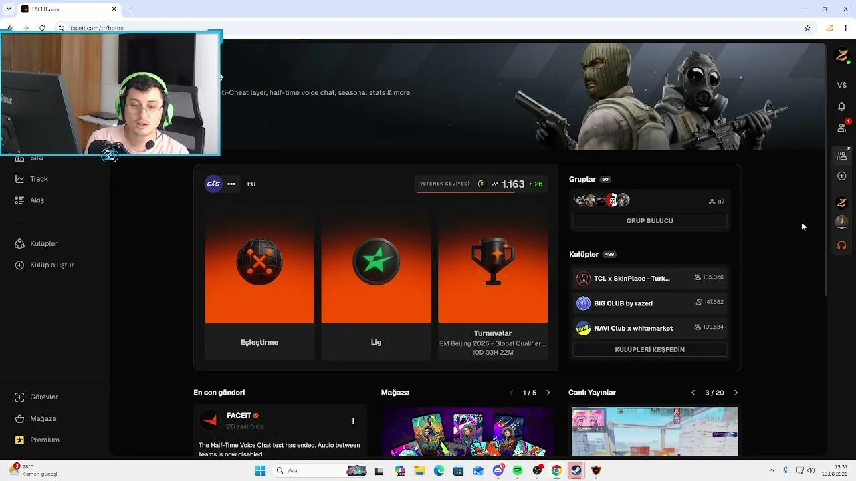Click the volume icon in system tray
Image resolution: width=856 pixels, height=481 pixels.
click(811, 470)
